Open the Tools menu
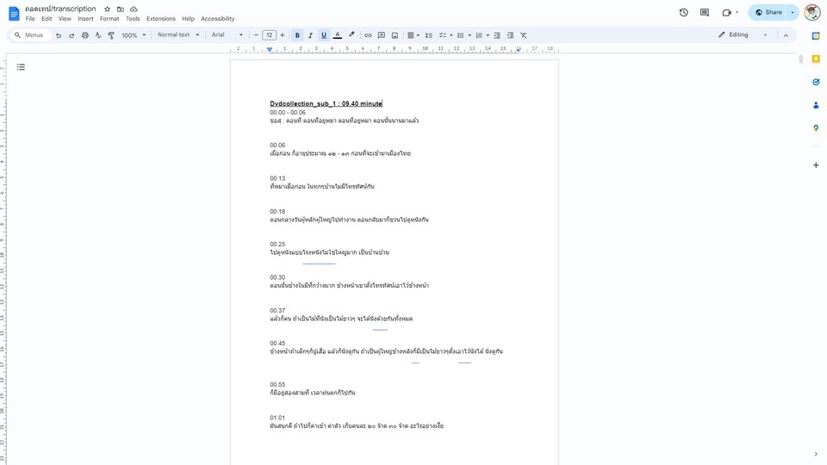 tap(133, 18)
